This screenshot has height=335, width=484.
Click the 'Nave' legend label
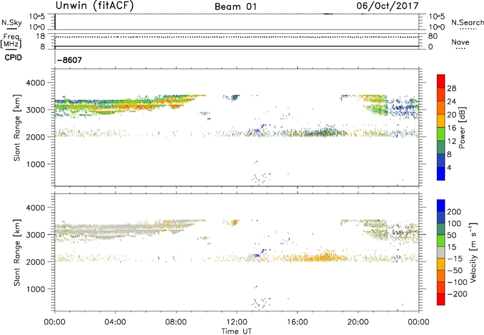[460, 42]
